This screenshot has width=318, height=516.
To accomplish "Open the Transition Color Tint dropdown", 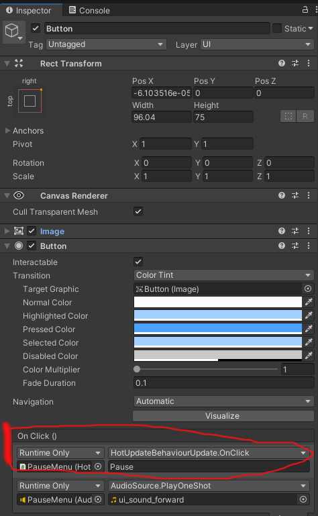I will (223, 275).
